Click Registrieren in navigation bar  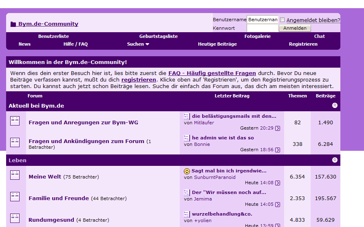coord(303,44)
